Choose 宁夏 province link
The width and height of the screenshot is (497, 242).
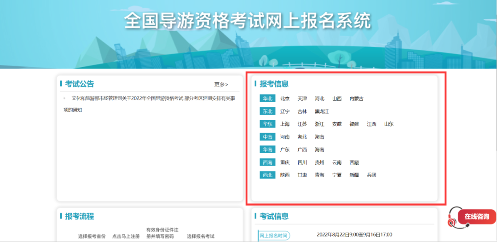(337, 175)
